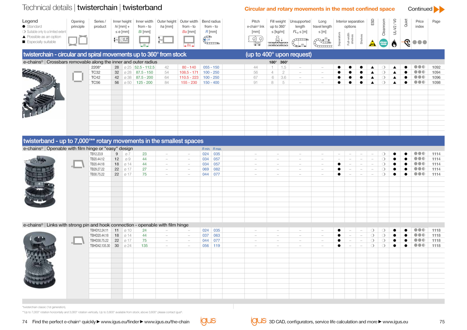Click page reference 1096
Image resolution: width=467 pixels, height=330 pixels.
coord(436,78)
